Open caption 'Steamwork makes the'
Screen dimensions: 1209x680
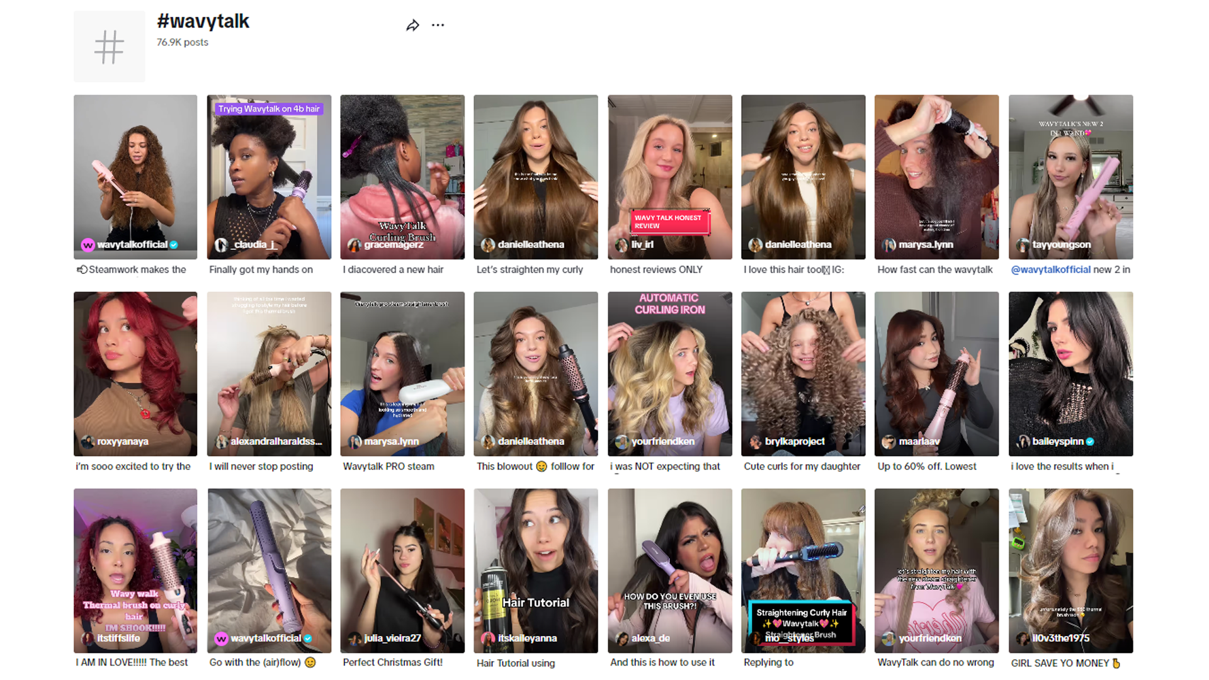coord(132,269)
